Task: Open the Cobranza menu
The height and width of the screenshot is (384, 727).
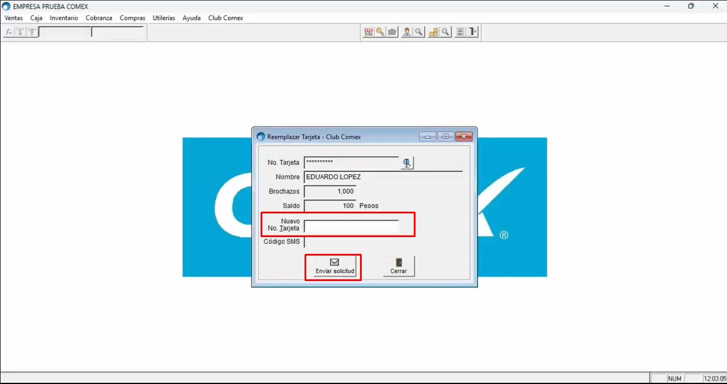Action: [x=99, y=18]
